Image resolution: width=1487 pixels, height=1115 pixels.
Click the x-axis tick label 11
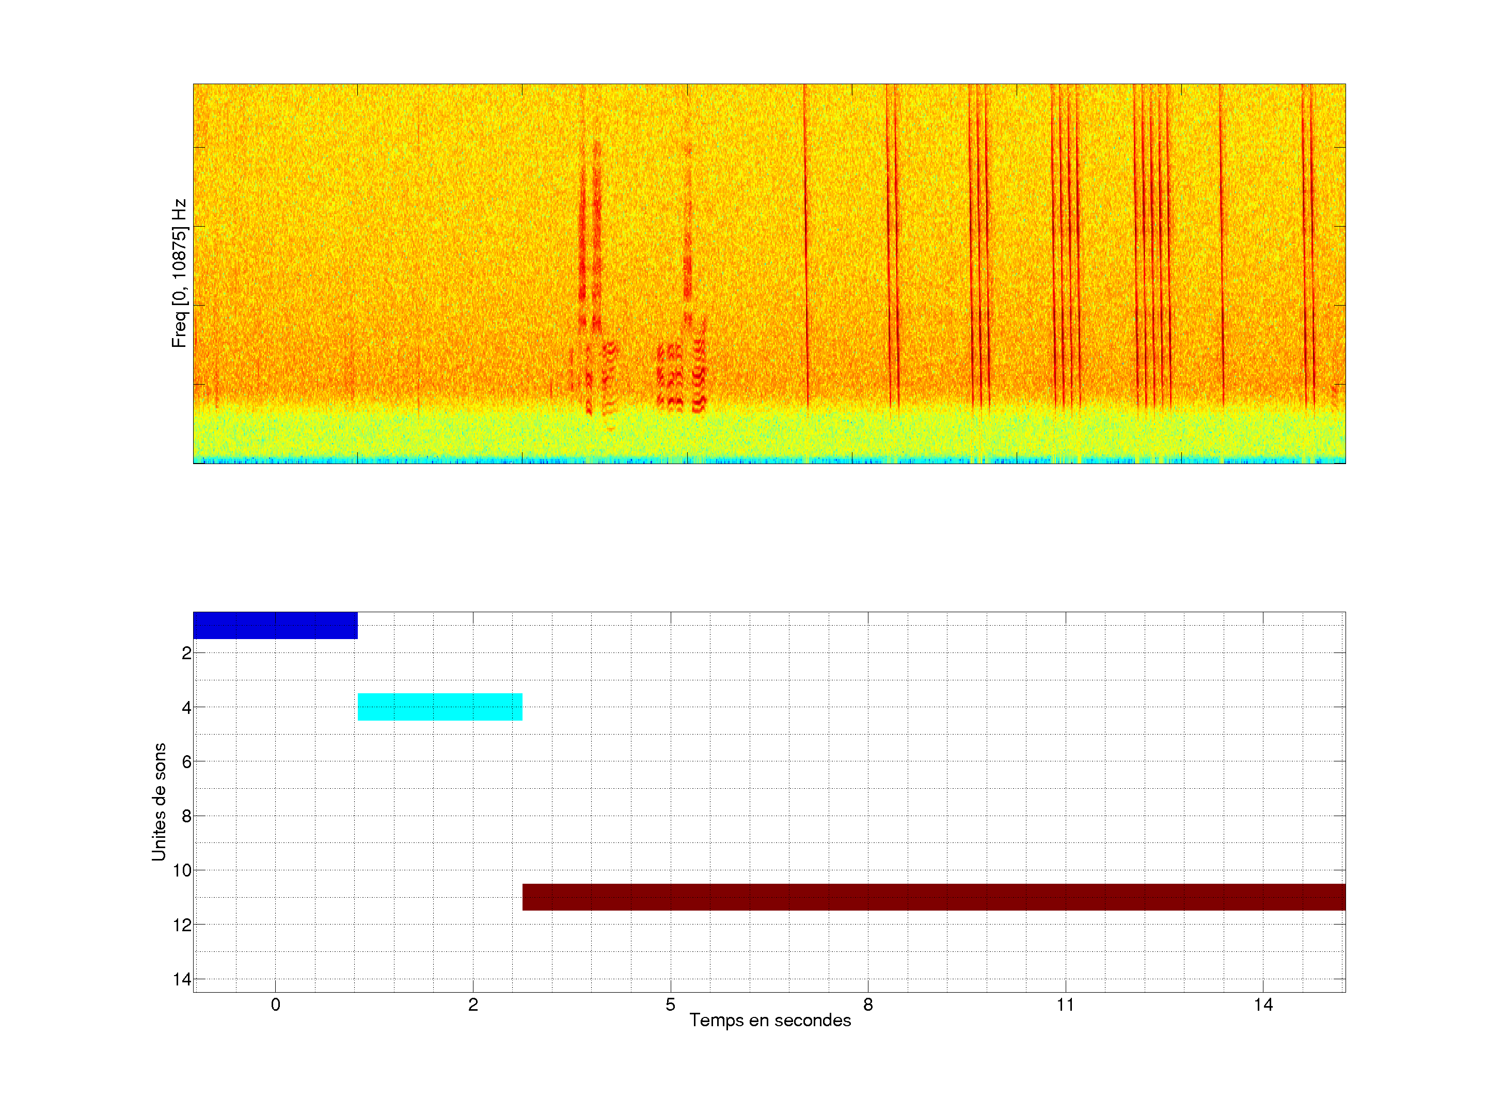[x=1066, y=1005]
